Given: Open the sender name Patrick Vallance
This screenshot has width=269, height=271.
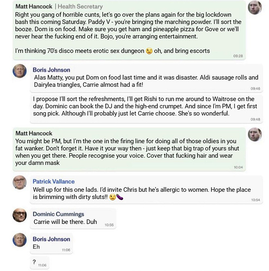Looking at the screenshot, I should pos(54,182).
